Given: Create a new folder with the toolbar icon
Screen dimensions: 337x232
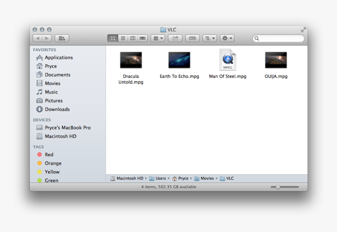Looking at the screenshot, I should tap(62, 38).
